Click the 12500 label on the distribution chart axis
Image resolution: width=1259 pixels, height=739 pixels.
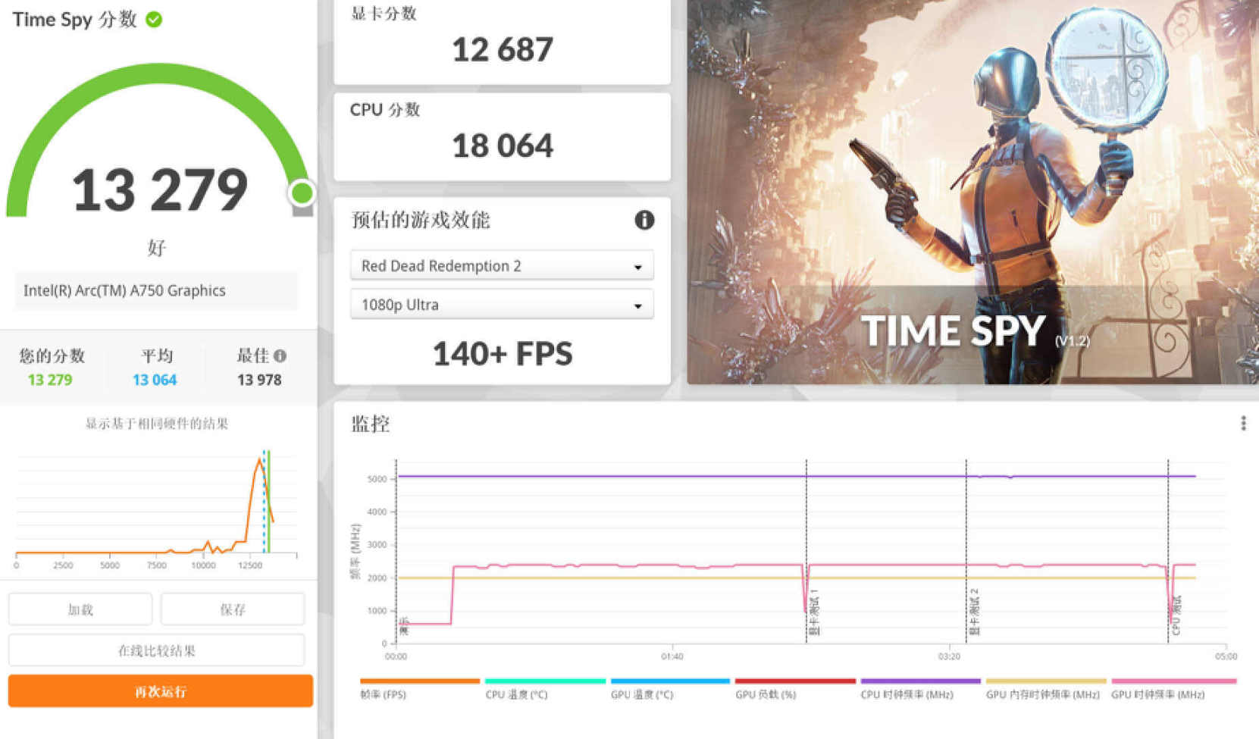tap(250, 565)
